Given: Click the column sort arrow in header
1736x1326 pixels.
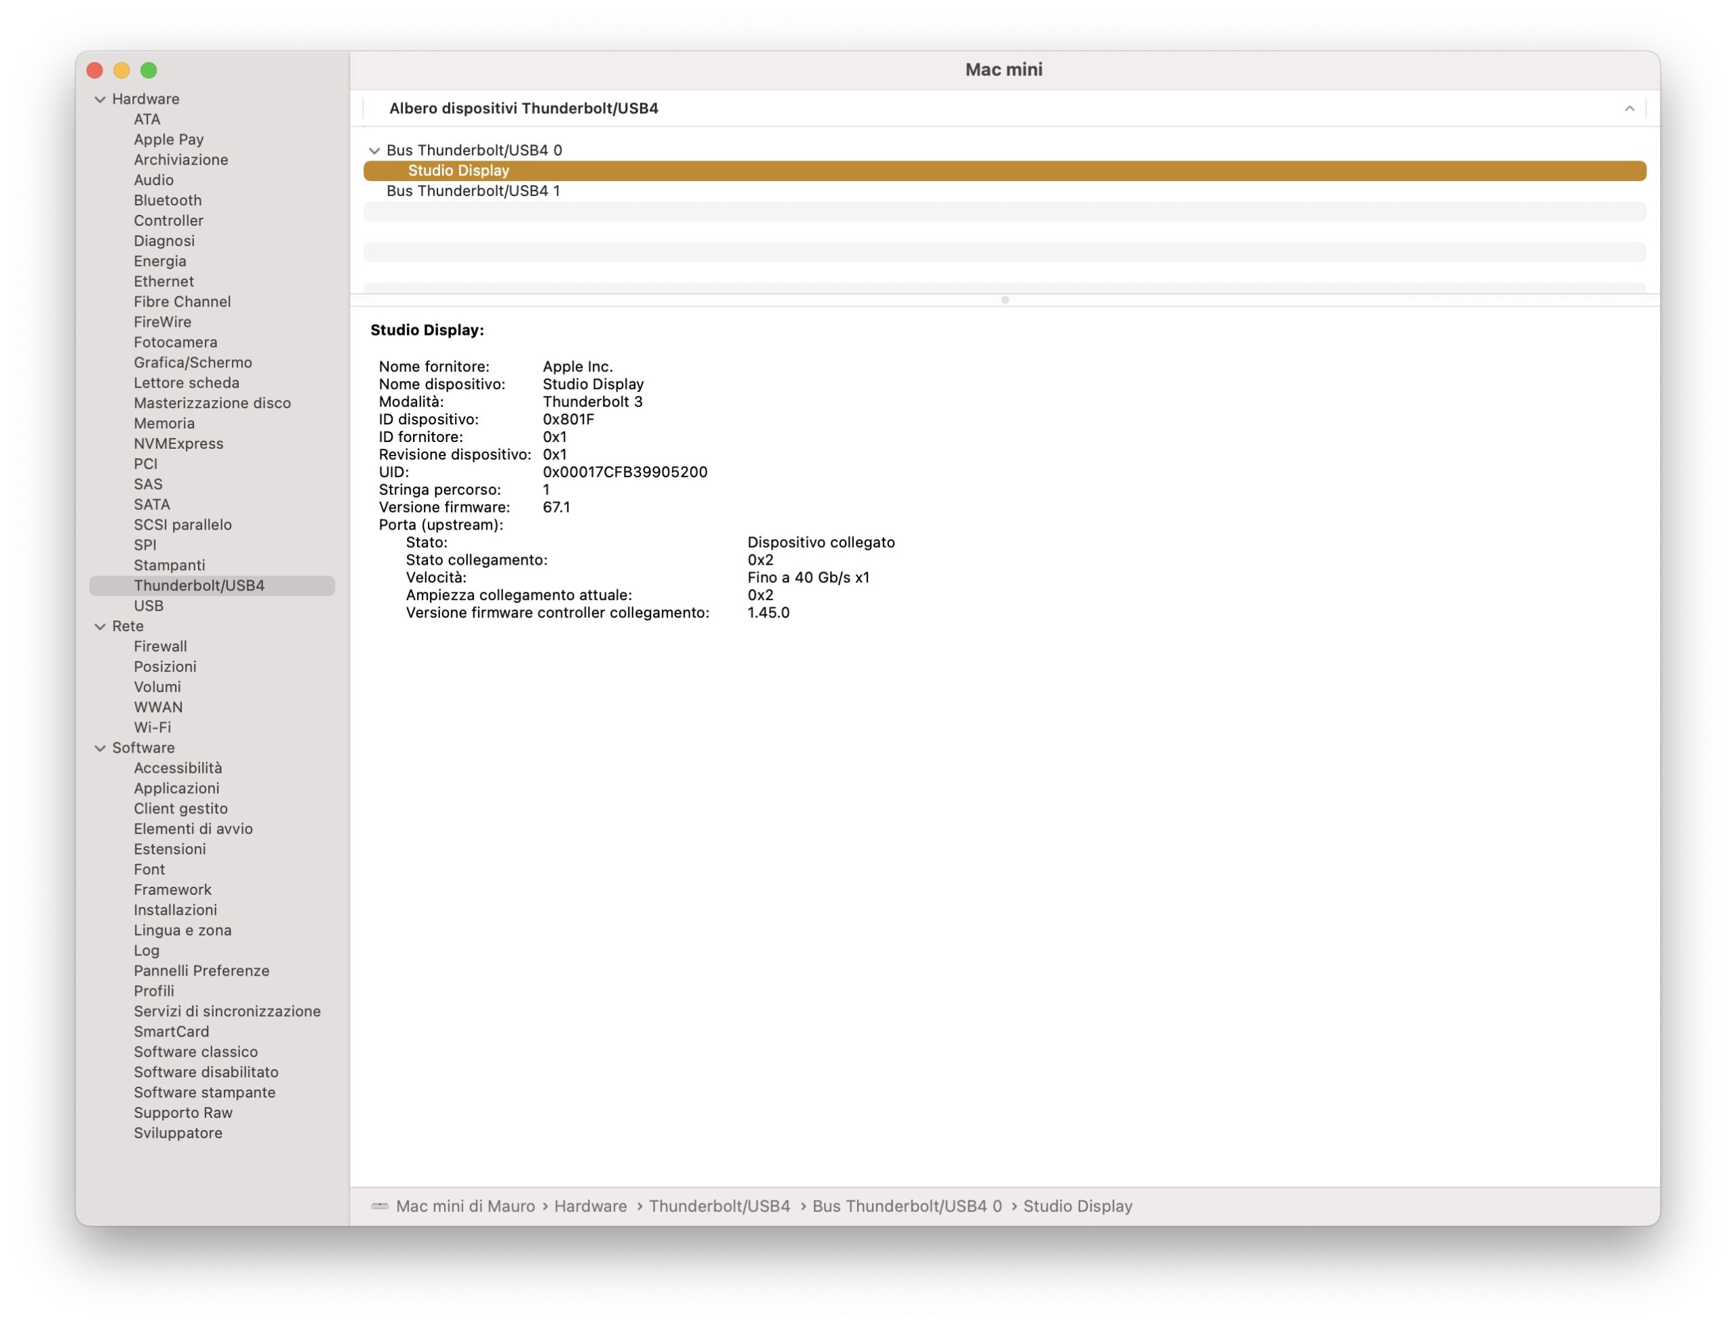Looking at the screenshot, I should 1629,109.
